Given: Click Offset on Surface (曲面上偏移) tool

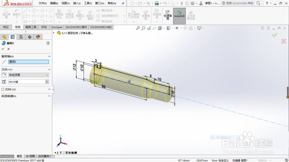Looking at the screenshot, I should click(90, 15).
